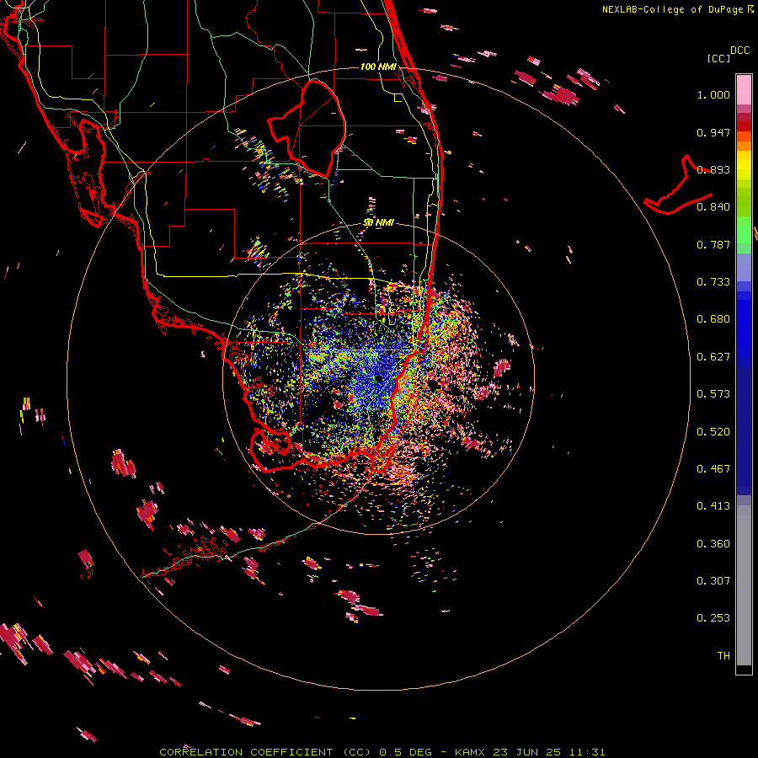Pick the yellow swatch on the color bar
Screen dimensions: 758x758
pos(744,165)
